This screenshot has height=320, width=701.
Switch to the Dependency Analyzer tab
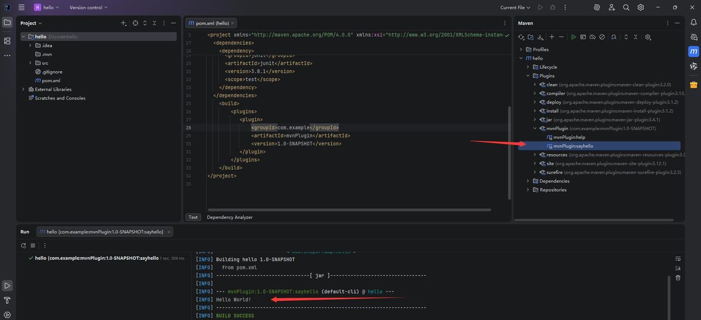[x=229, y=218]
